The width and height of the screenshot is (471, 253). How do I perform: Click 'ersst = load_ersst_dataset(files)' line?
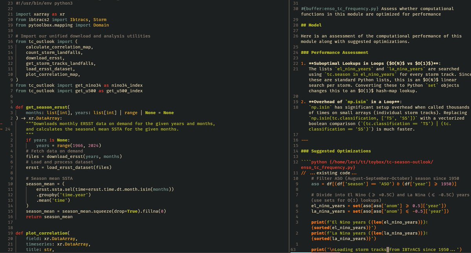[69, 167]
